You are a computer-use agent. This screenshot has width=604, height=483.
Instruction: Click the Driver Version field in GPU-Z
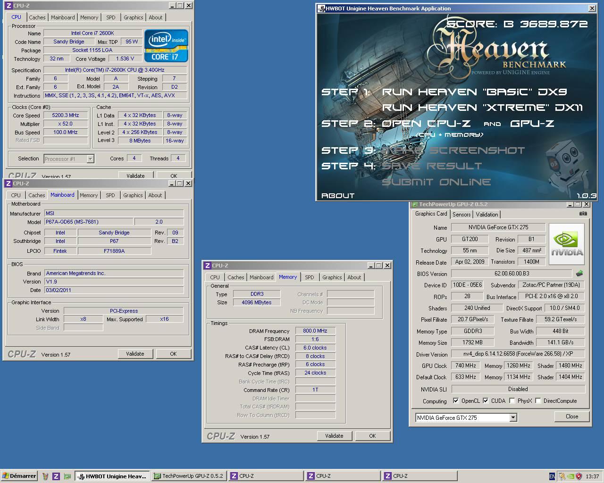(x=518, y=354)
